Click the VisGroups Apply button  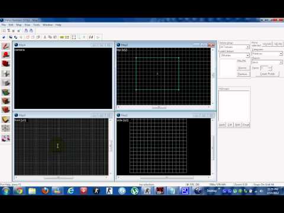tap(222, 125)
